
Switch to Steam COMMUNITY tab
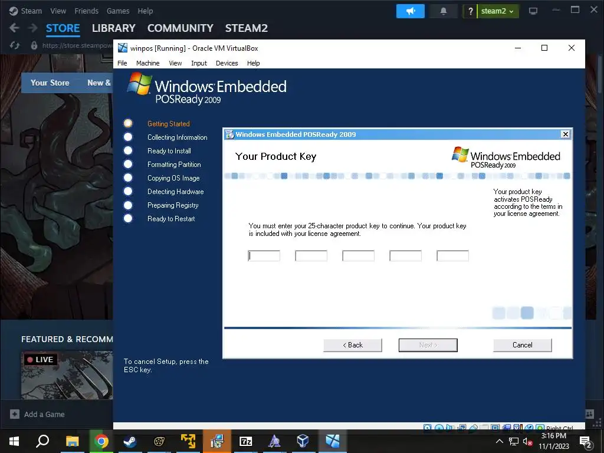pos(180,28)
